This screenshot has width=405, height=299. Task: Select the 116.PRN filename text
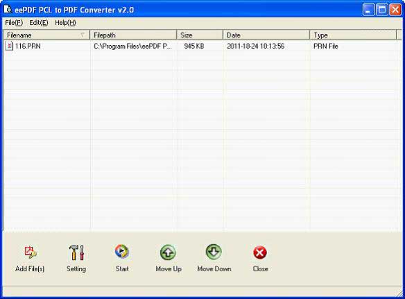point(28,46)
